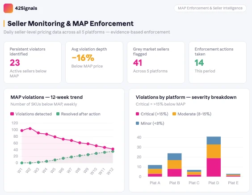Click the Seller Monitoring & MAP Enforcement heading

71,24
